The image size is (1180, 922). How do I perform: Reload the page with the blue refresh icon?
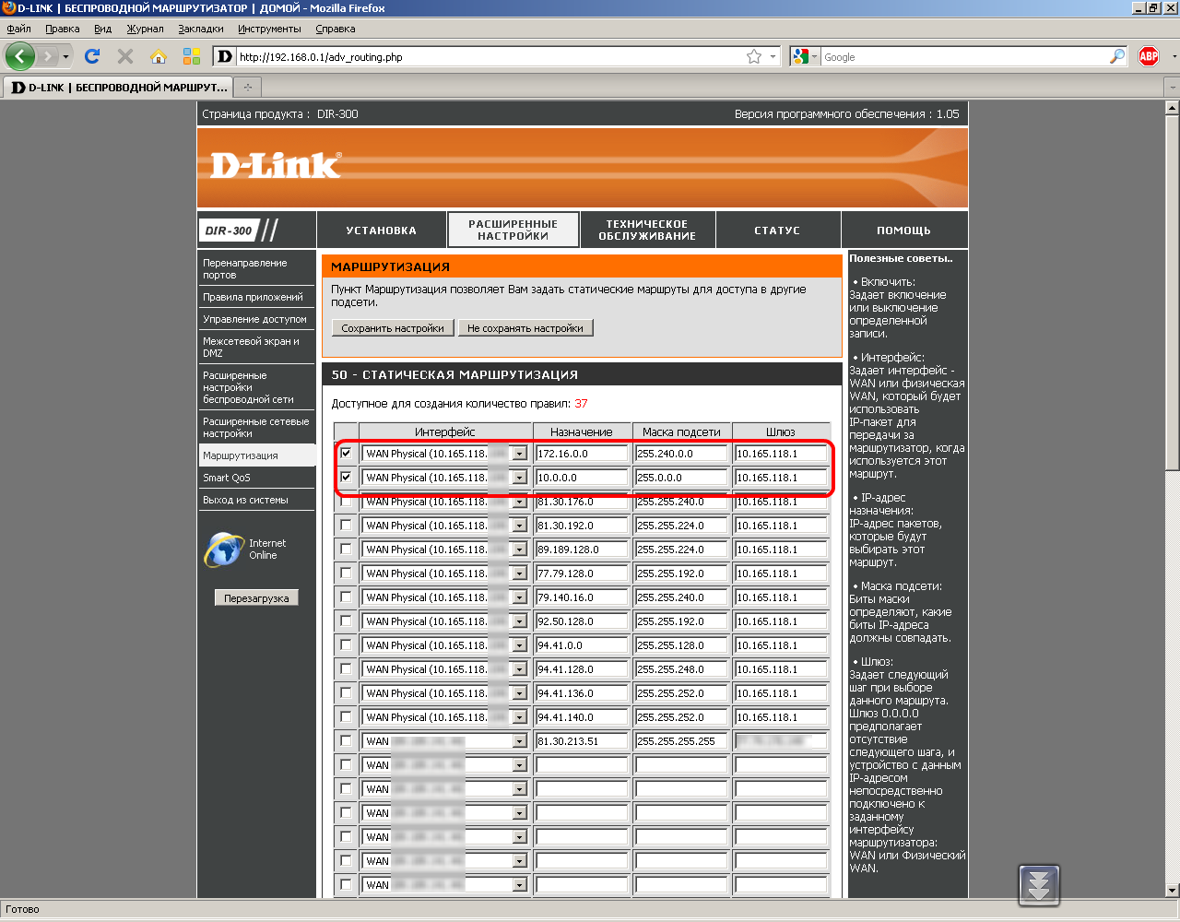[92, 56]
